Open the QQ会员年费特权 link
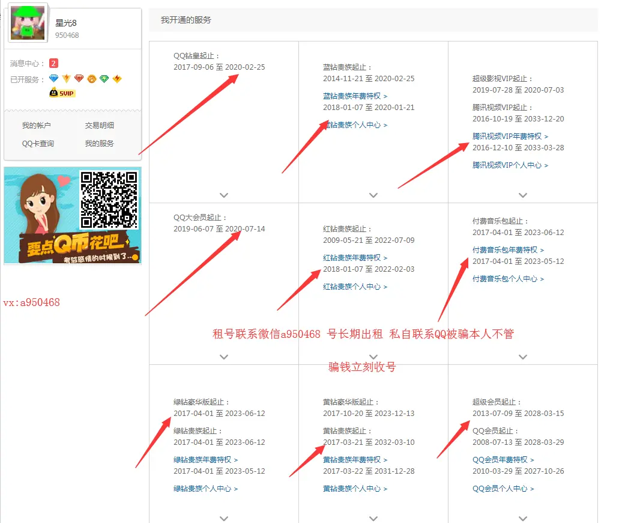 [503, 460]
